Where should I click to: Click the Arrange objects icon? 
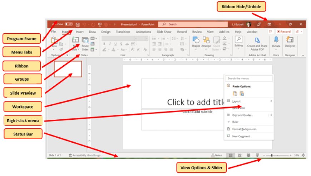pyautogui.click(x=206, y=41)
